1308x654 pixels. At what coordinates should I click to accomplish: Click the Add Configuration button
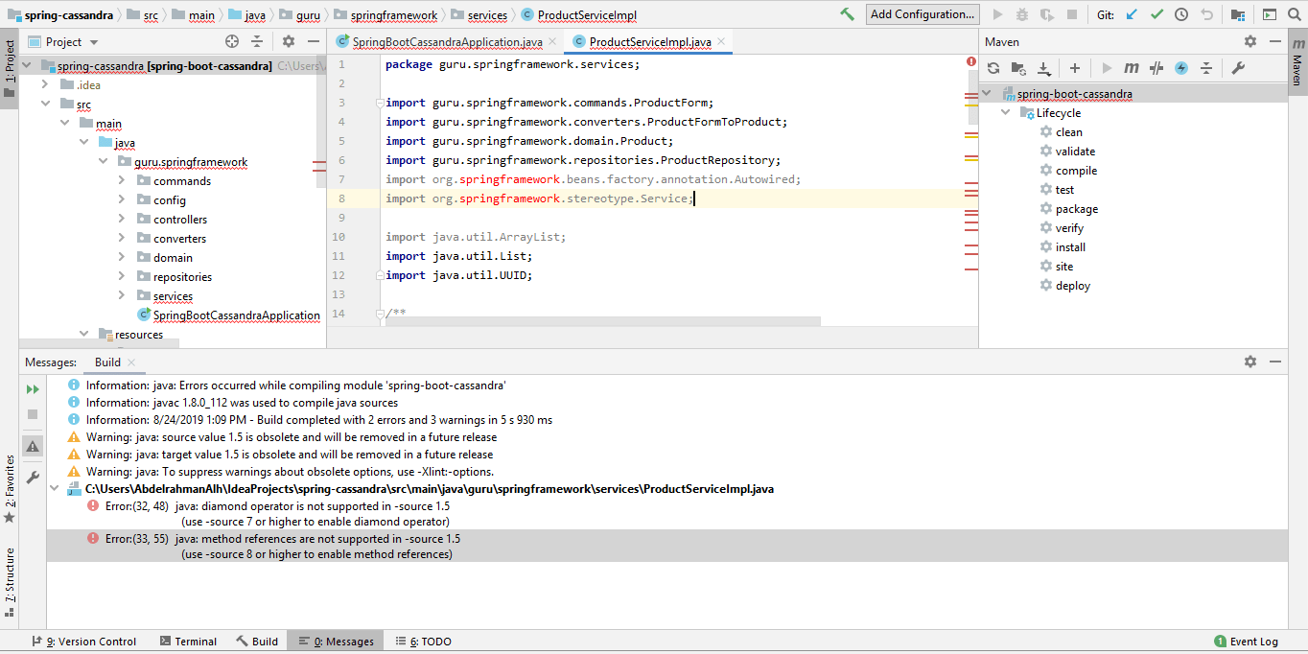click(921, 14)
